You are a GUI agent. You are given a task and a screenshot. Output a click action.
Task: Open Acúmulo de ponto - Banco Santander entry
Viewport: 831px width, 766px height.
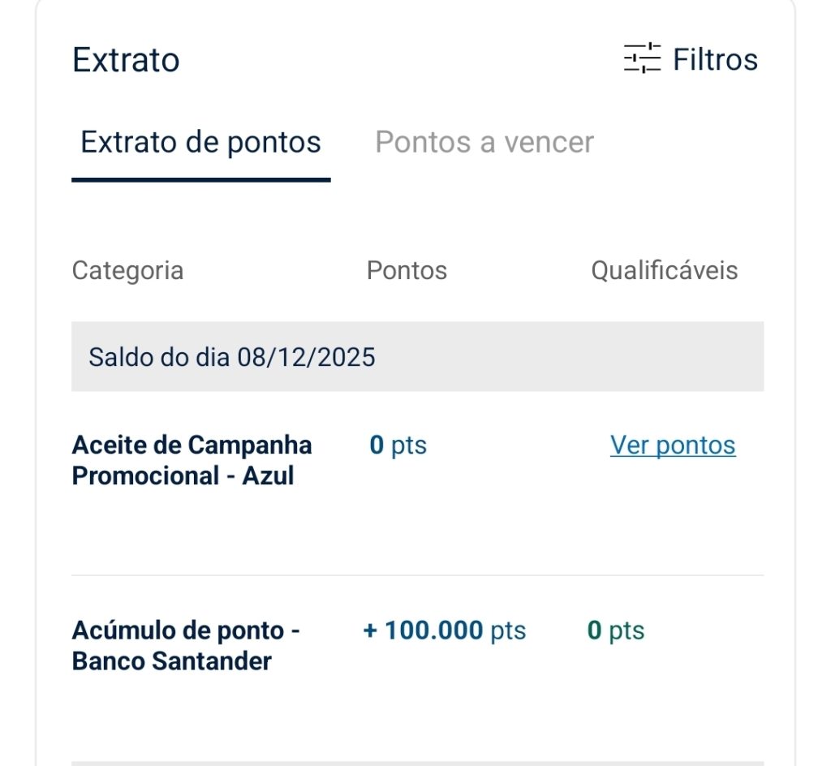pos(186,646)
